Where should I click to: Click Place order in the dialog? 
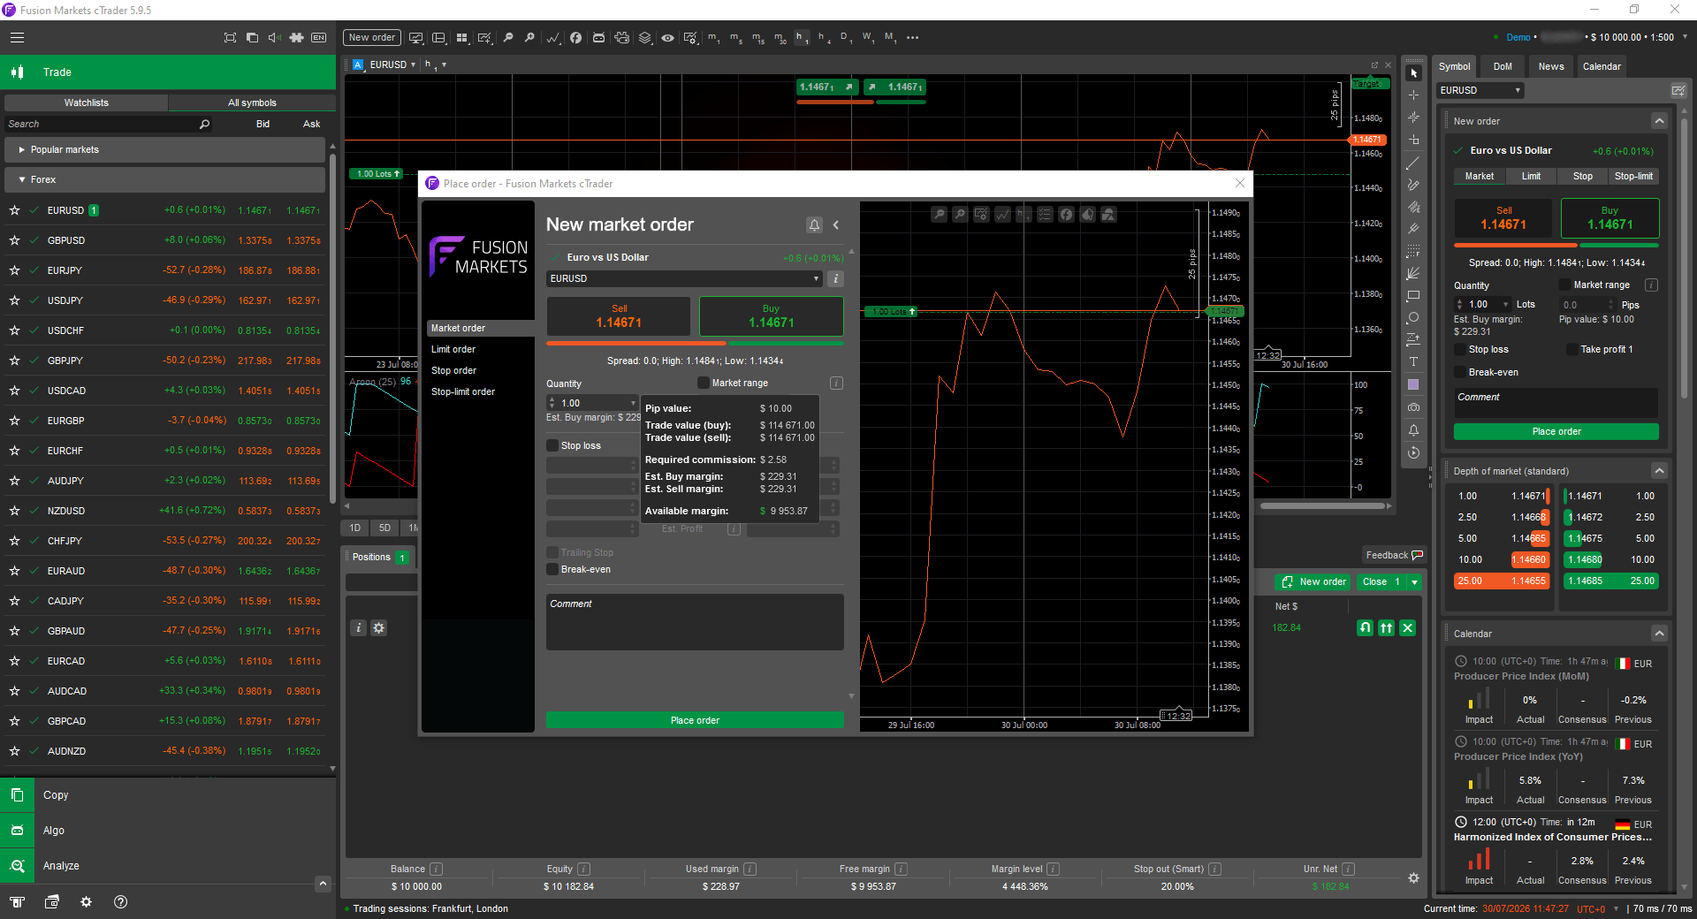click(695, 720)
